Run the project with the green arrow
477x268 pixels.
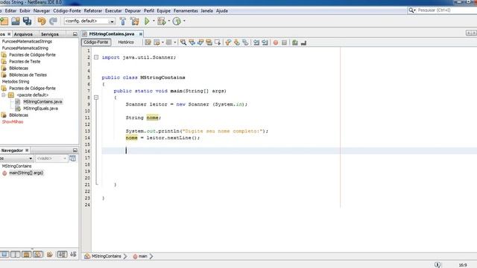point(147,22)
